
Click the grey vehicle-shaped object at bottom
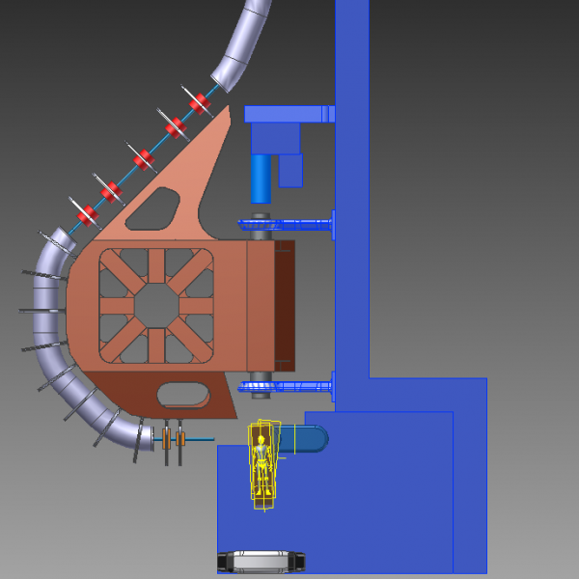pos(262,561)
